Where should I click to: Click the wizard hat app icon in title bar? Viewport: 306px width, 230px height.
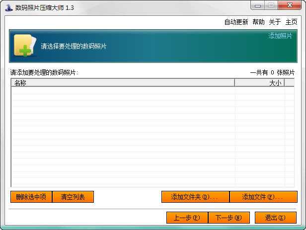pyautogui.click(x=8, y=7)
